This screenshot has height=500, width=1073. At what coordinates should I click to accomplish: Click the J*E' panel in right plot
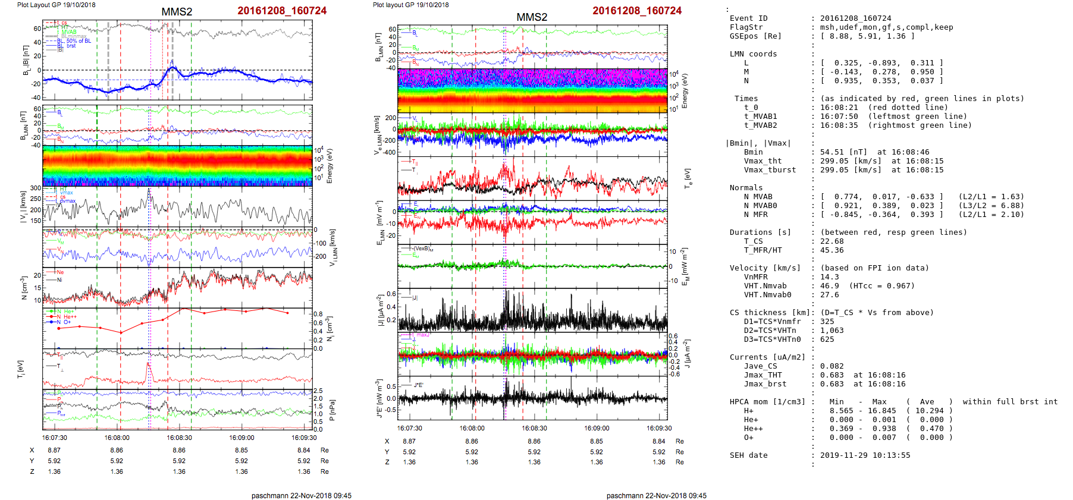(x=532, y=398)
